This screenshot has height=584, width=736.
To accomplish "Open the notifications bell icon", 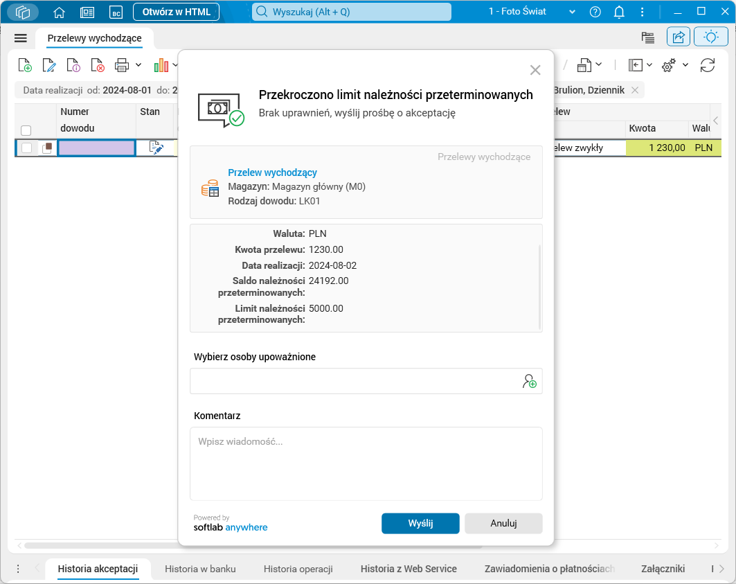I will tap(619, 12).
